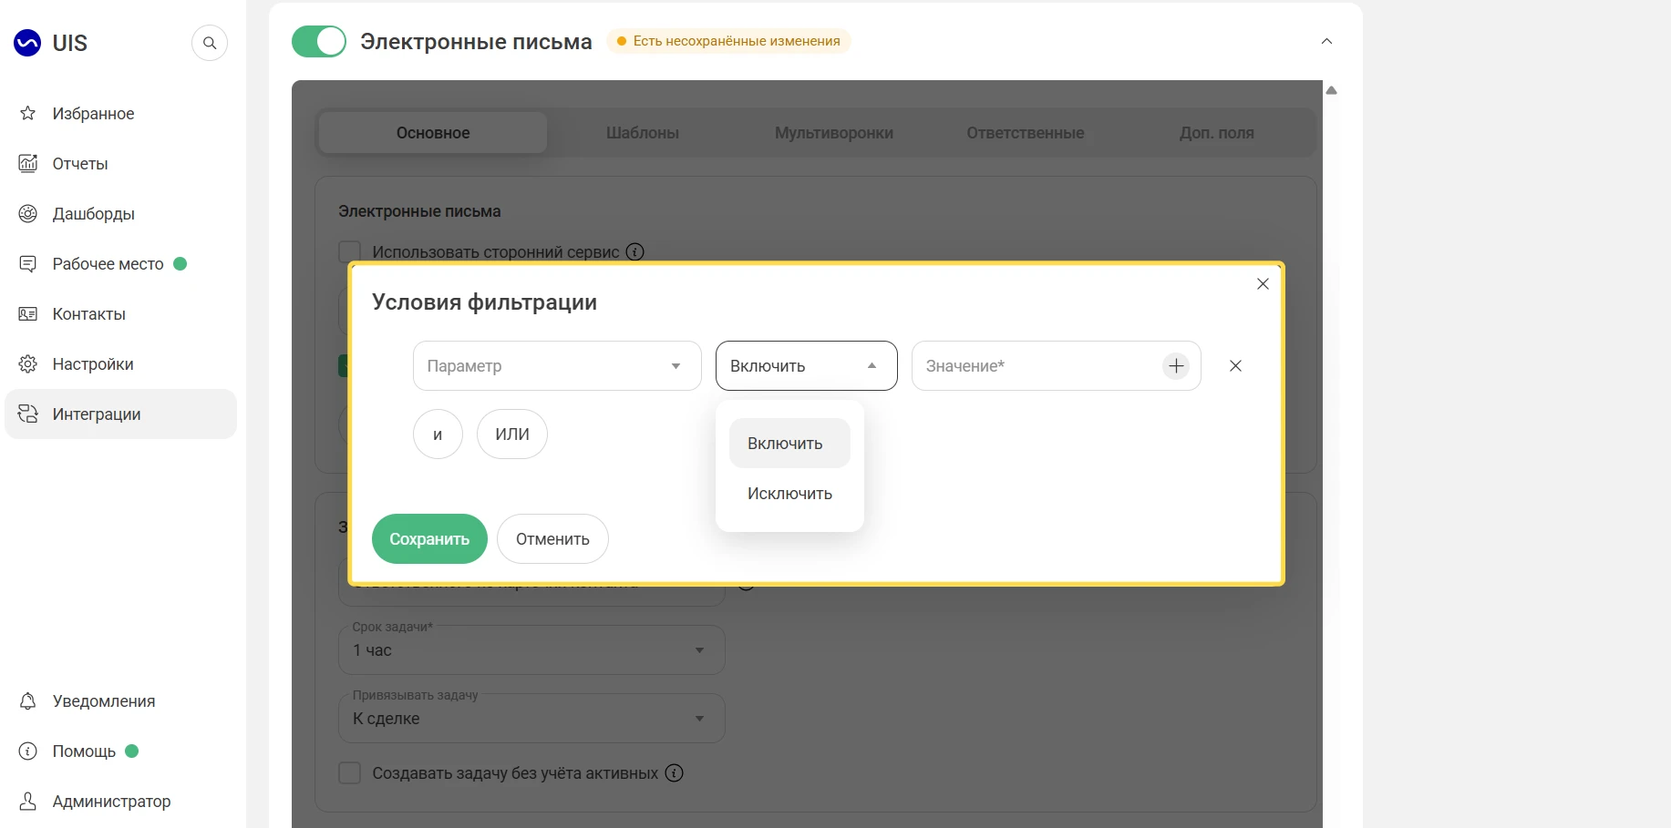Image resolution: width=1671 pixels, height=828 pixels.
Task: Open the Контакты contacts icon
Action: (28, 313)
